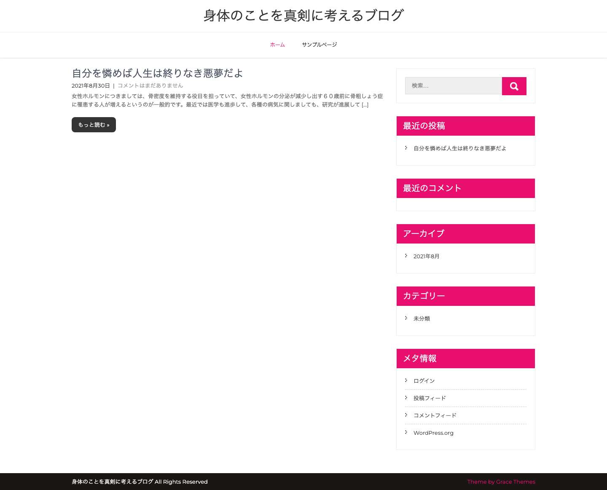Viewport: 607px width, 490px height.
Task: Click the もっと読む button
Action: point(94,125)
